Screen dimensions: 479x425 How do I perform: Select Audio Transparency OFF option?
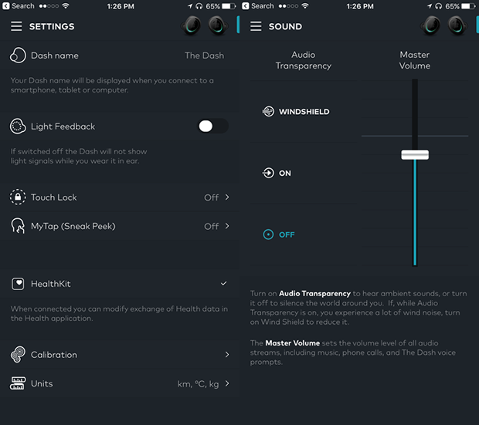click(x=279, y=234)
